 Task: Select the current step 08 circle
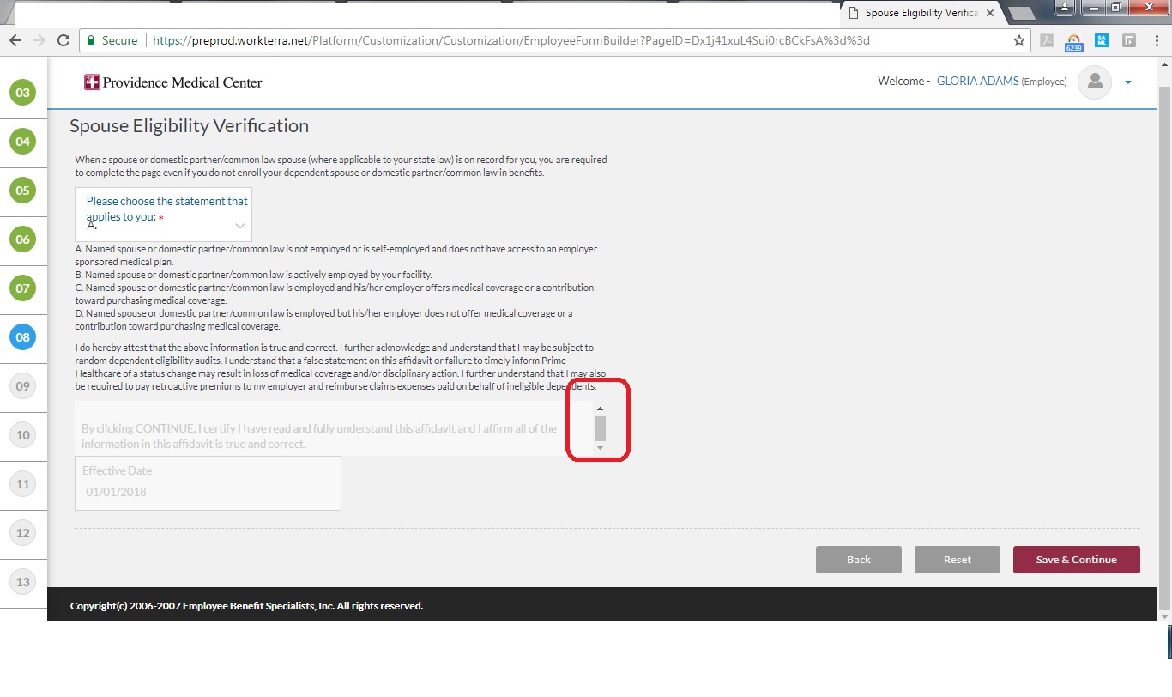(x=22, y=337)
